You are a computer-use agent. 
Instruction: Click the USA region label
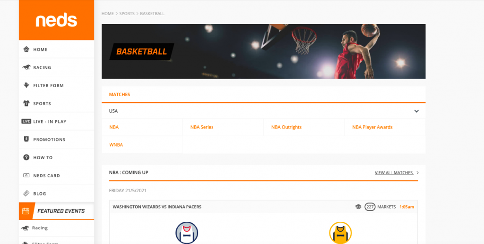[113, 111]
